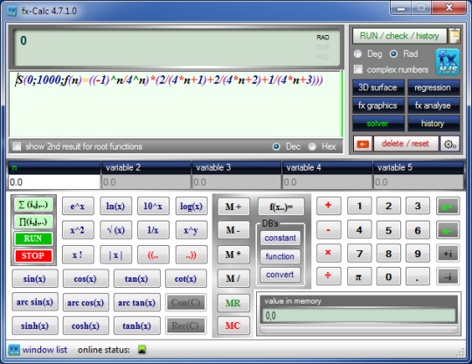Click the red multiply operator key
This screenshot has width=472, height=364.
coord(329,253)
